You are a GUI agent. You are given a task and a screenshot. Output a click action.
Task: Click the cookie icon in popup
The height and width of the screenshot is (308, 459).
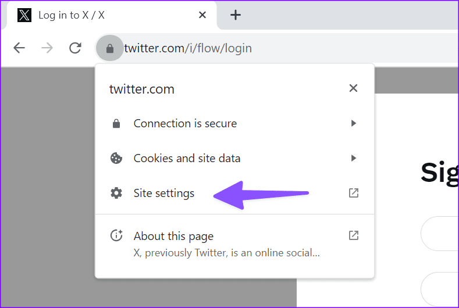point(116,158)
